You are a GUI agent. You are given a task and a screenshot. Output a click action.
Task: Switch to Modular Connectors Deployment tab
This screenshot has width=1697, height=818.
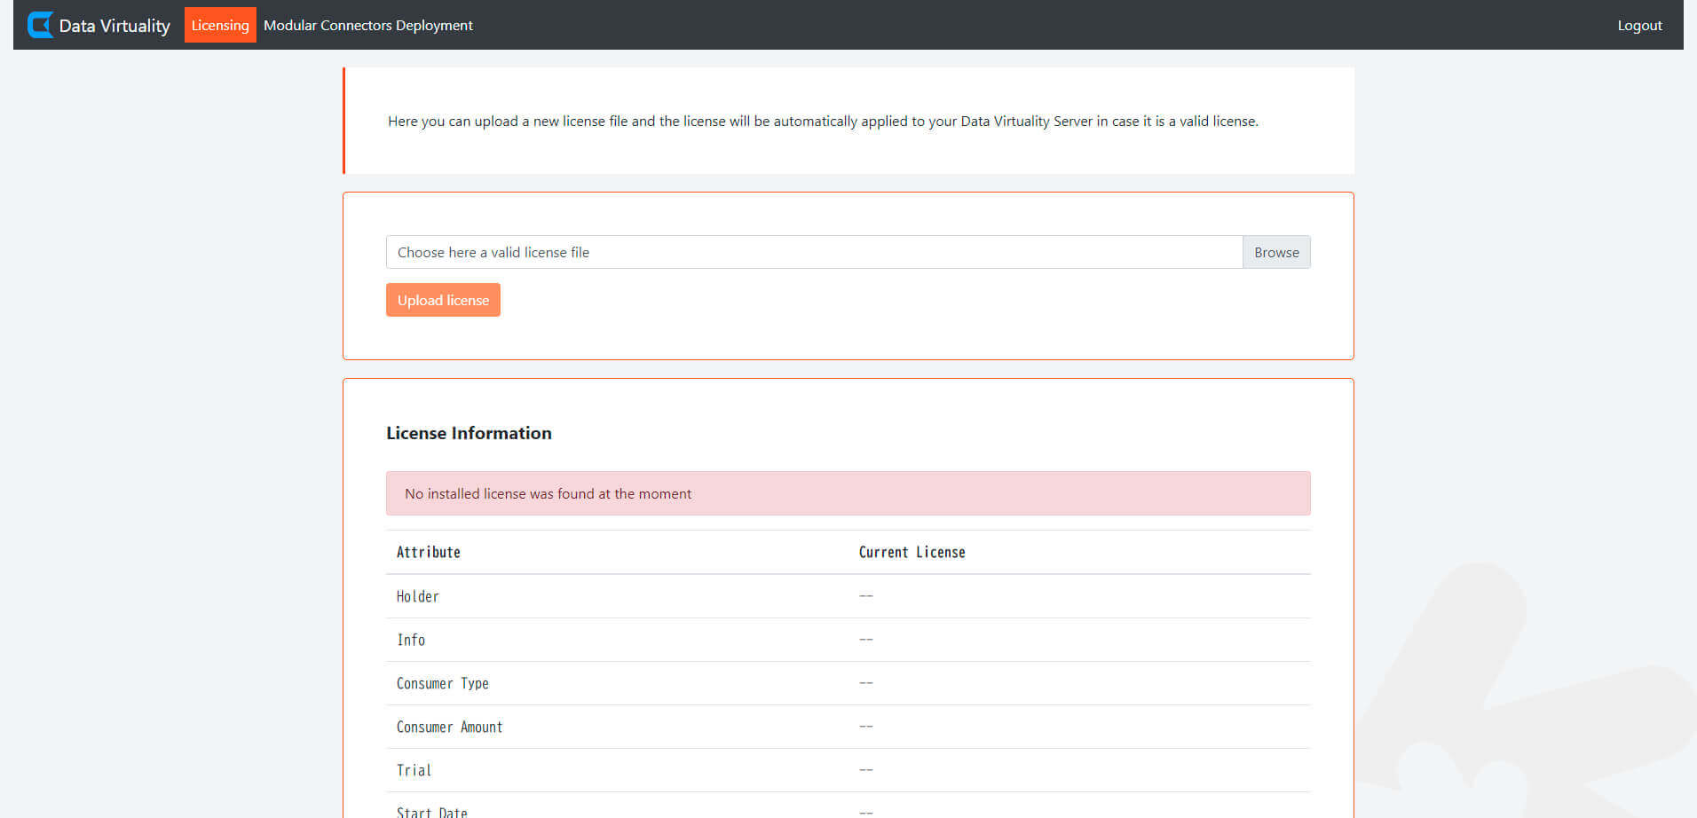click(368, 25)
